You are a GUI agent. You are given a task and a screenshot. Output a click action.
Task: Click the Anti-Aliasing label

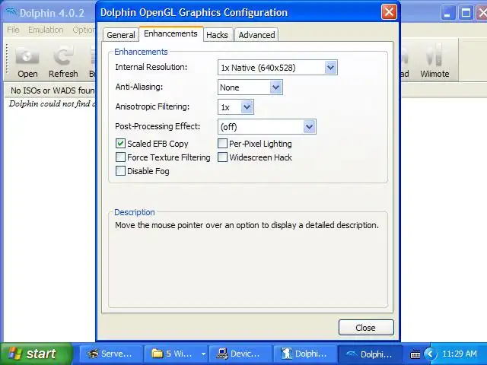point(139,87)
